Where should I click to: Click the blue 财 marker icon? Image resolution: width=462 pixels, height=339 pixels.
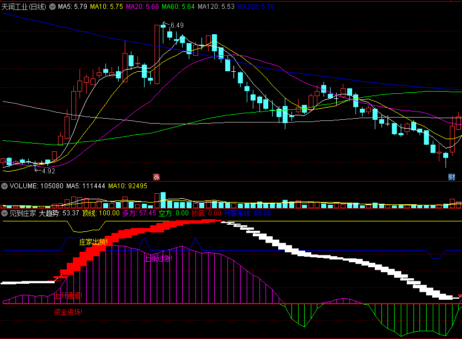tap(452, 177)
